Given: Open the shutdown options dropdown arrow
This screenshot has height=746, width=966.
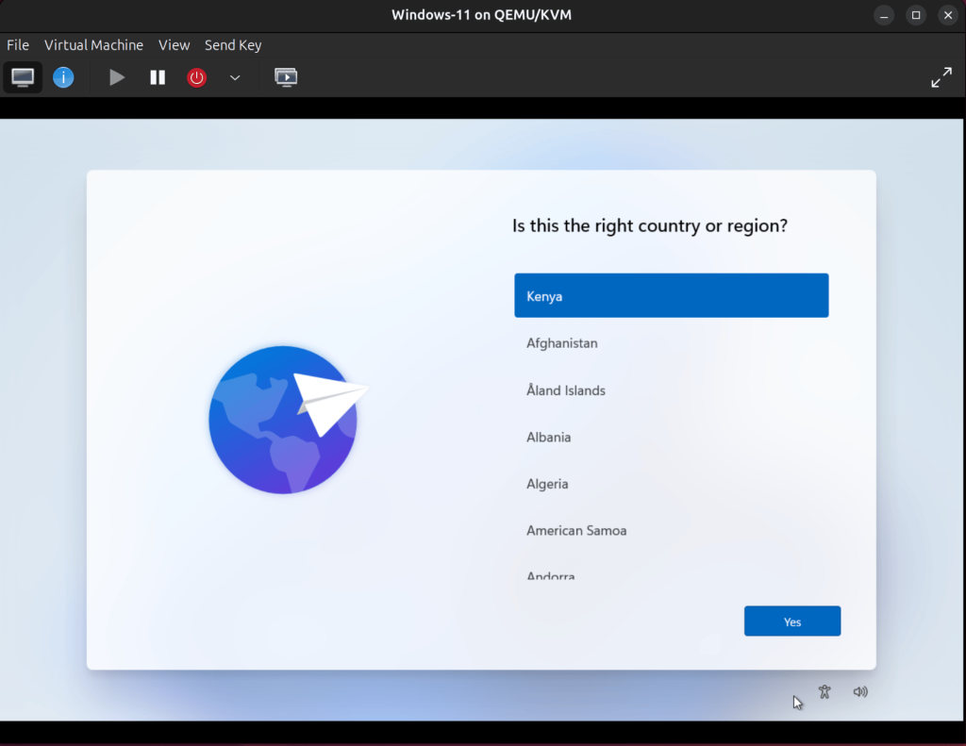Looking at the screenshot, I should pos(234,78).
